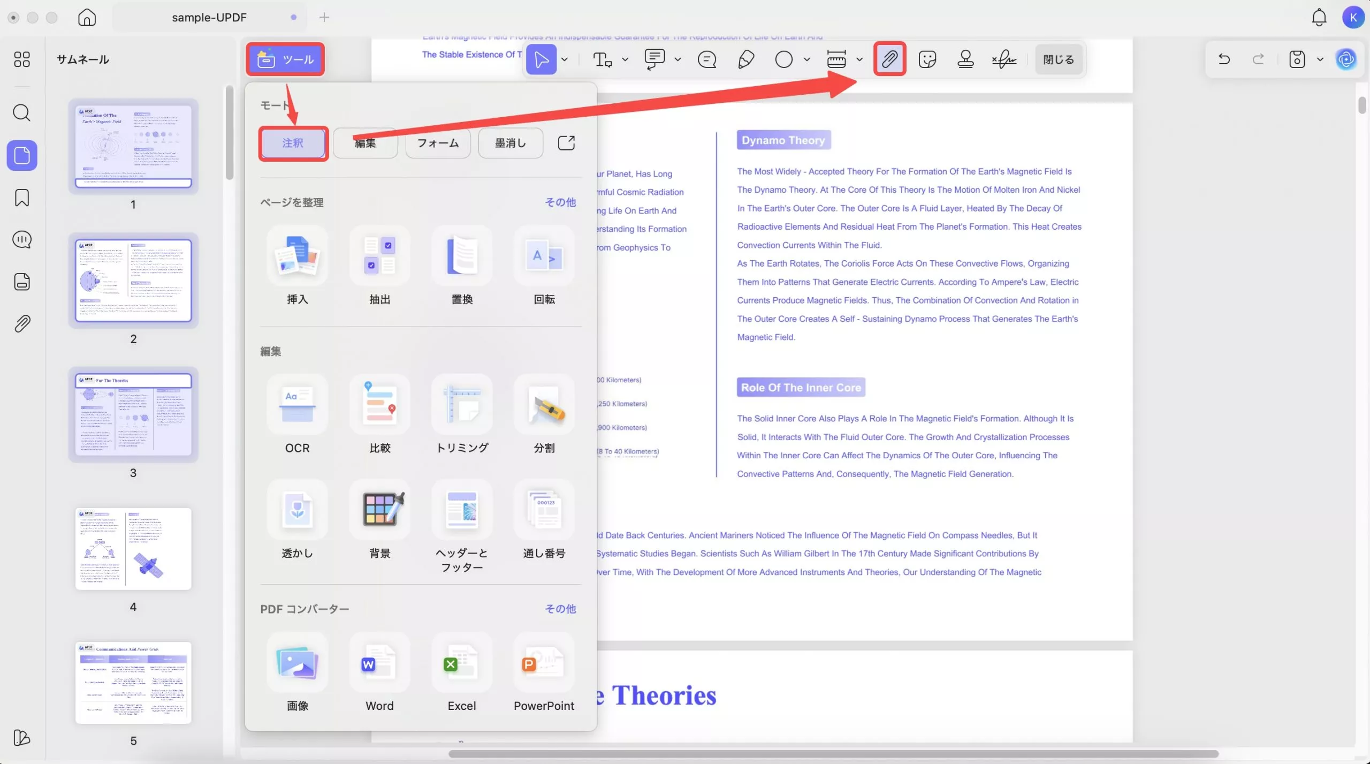
Task: Switch to 注釈 comment mode
Action: pyautogui.click(x=293, y=143)
